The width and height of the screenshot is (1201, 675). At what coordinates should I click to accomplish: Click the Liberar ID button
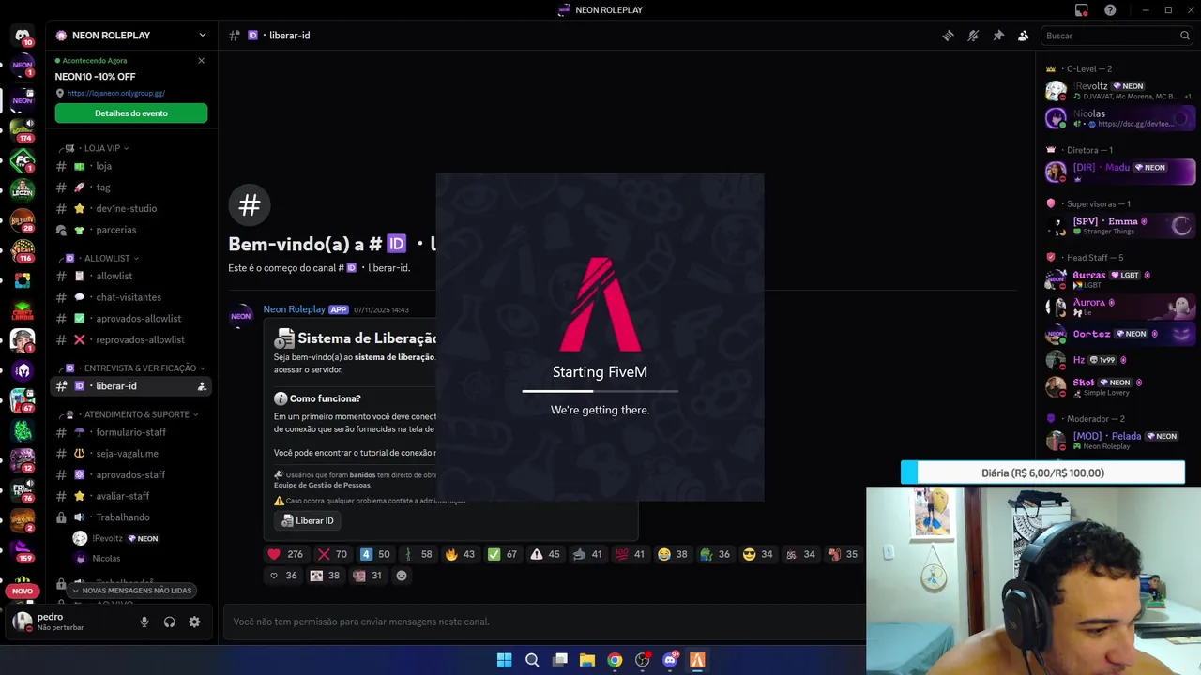308,521
